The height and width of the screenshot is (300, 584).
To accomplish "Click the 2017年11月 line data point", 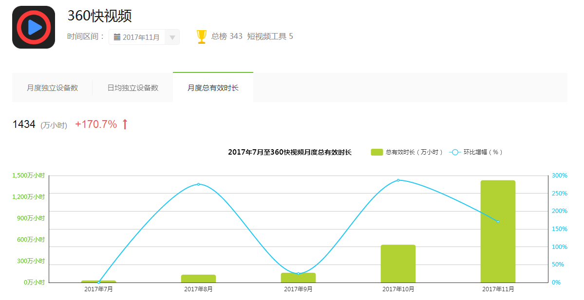I will (498, 222).
